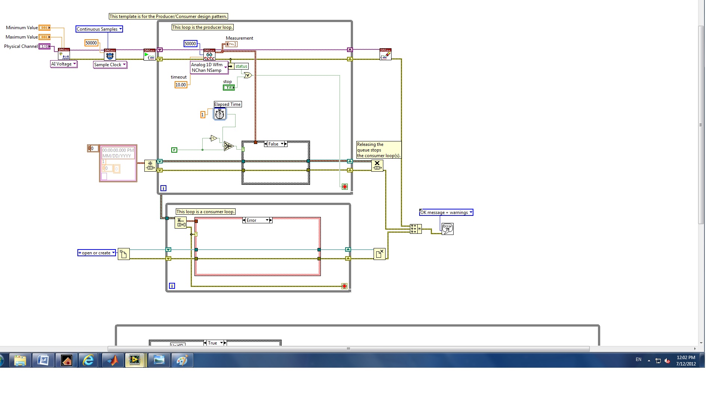Click the producer loop stop condition terminal
Screen dimensions: 718x404
coord(345,187)
